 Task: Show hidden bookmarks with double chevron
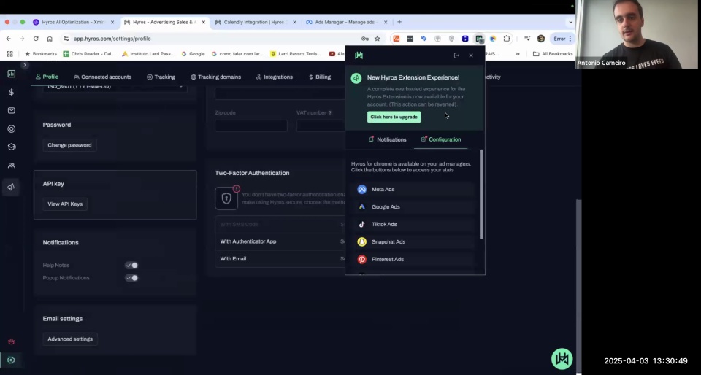coord(517,53)
